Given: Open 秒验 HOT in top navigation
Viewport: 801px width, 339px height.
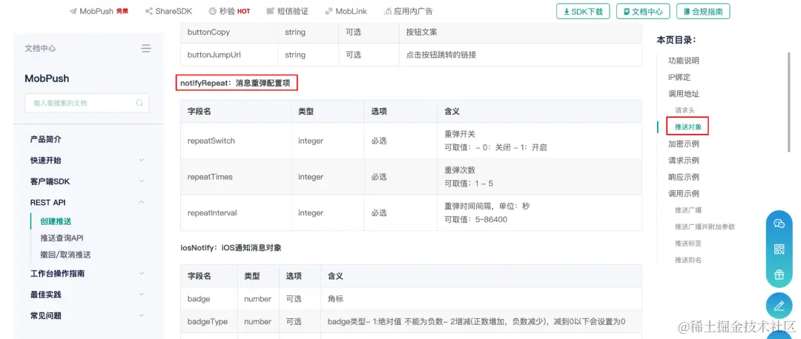Looking at the screenshot, I should click(229, 11).
